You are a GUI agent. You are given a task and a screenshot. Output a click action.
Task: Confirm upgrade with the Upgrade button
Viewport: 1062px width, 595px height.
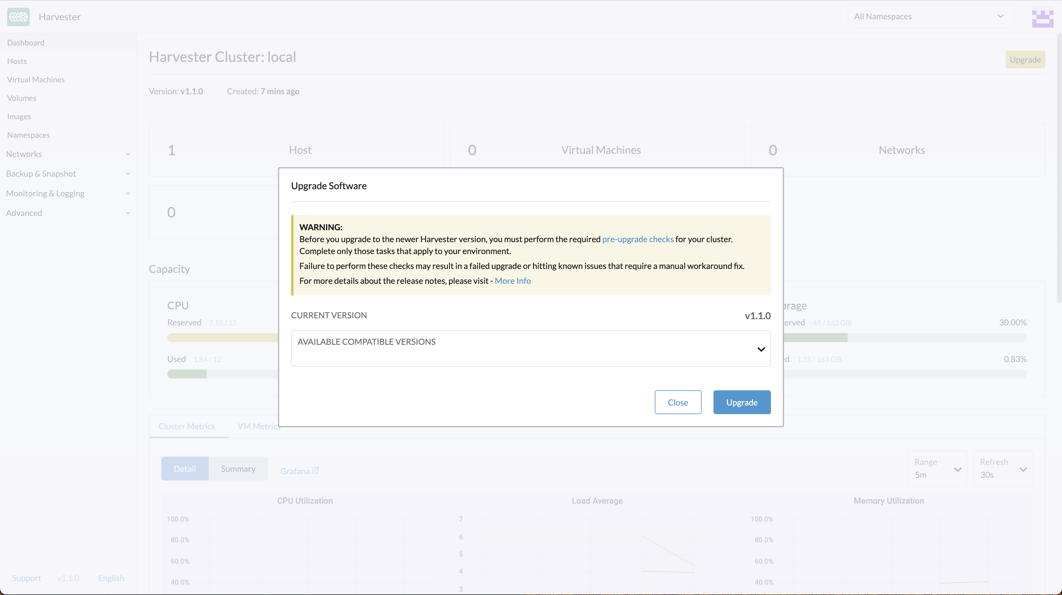(742, 402)
